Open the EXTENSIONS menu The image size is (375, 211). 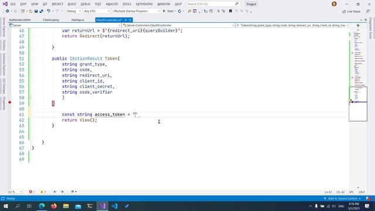click(144, 4)
